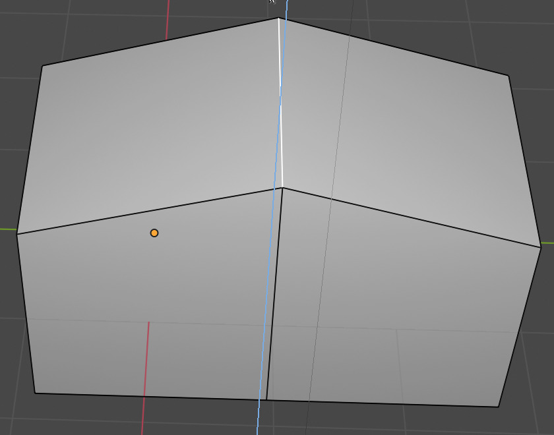554x435 pixels.
Task: Select the upper-right corner vertex
Action: [x=508, y=75]
